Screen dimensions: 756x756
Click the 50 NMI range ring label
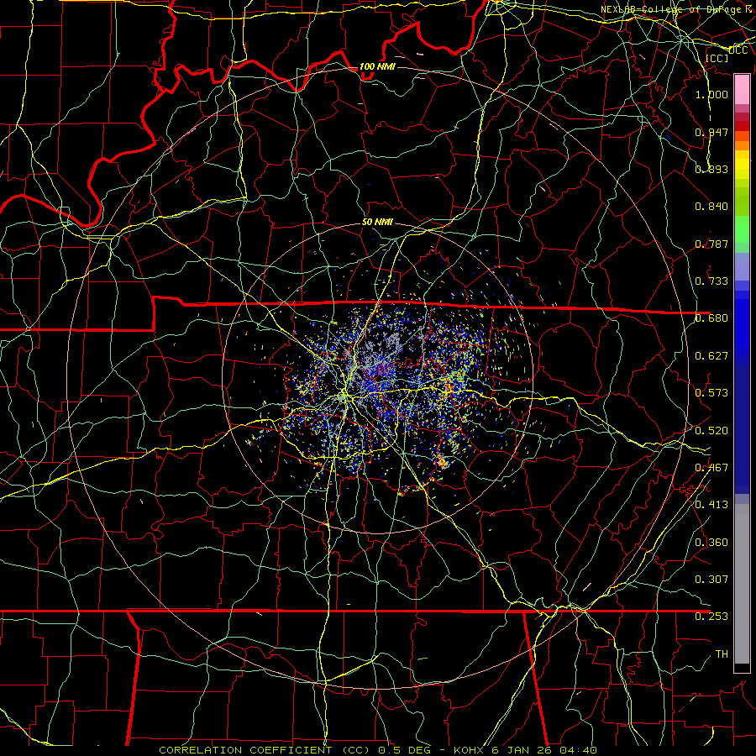(x=377, y=222)
